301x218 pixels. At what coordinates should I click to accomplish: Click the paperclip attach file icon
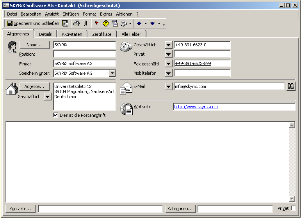click(x=85, y=23)
